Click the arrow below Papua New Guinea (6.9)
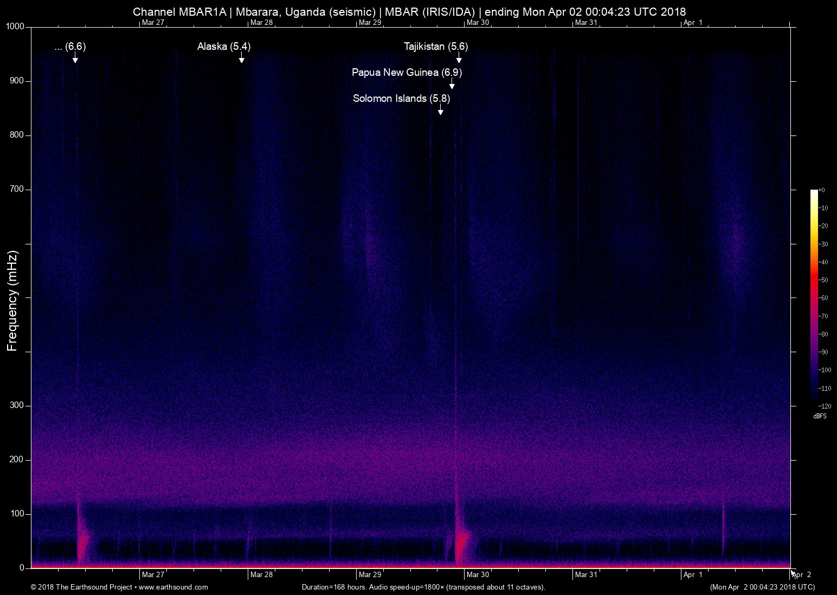 (x=452, y=84)
